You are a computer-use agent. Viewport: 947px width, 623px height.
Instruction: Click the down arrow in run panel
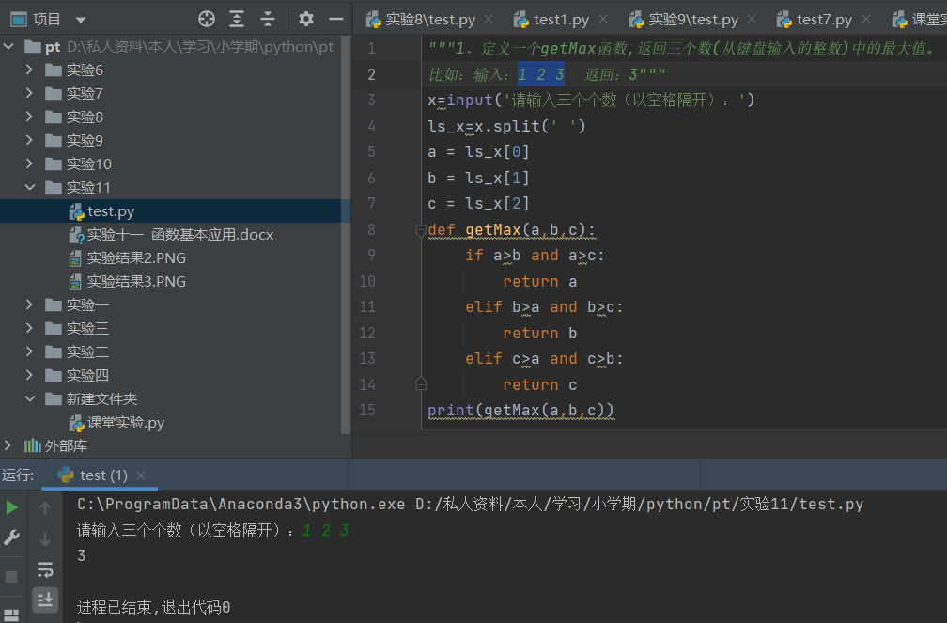click(x=45, y=538)
